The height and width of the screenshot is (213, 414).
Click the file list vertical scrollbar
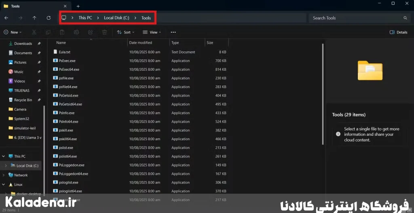tap(323, 94)
